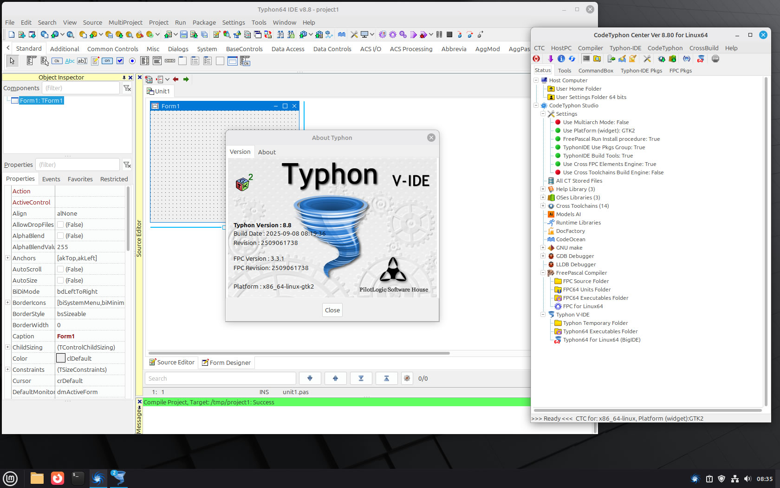Select the TActionList component in the palette
The height and width of the screenshot is (488, 780).
pyautogui.click(x=245, y=61)
